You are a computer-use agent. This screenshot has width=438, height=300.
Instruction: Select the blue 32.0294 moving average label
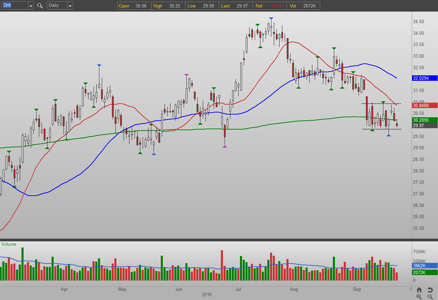point(424,78)
